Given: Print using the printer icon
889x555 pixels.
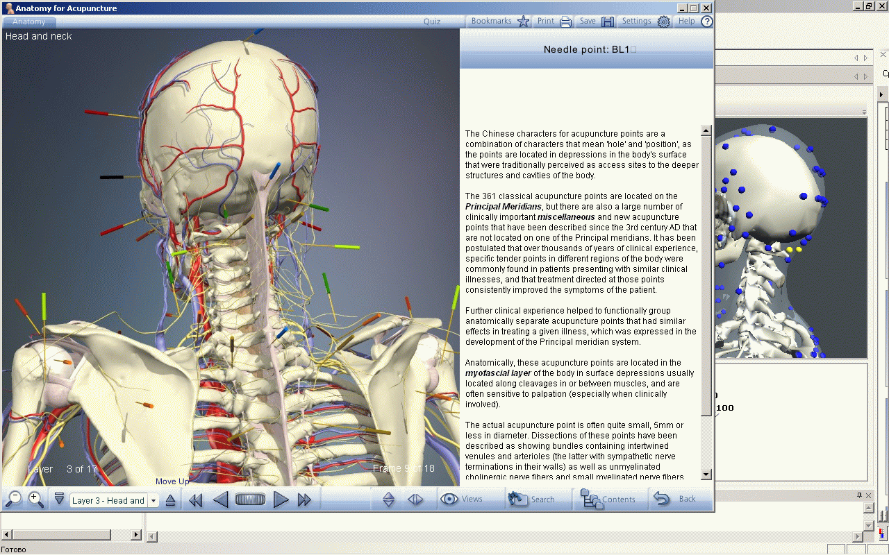Looking at the screenshot, I should pos(554,22).
